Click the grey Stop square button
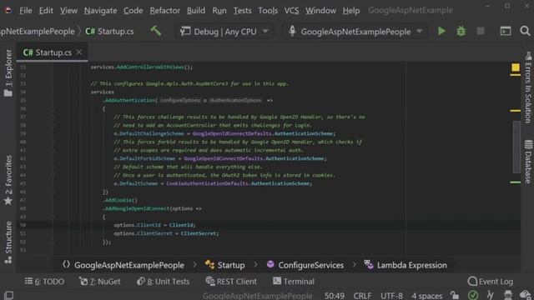The height and width of the screenshot is (300, 534). pyautogui.click(x=481, y=32)
